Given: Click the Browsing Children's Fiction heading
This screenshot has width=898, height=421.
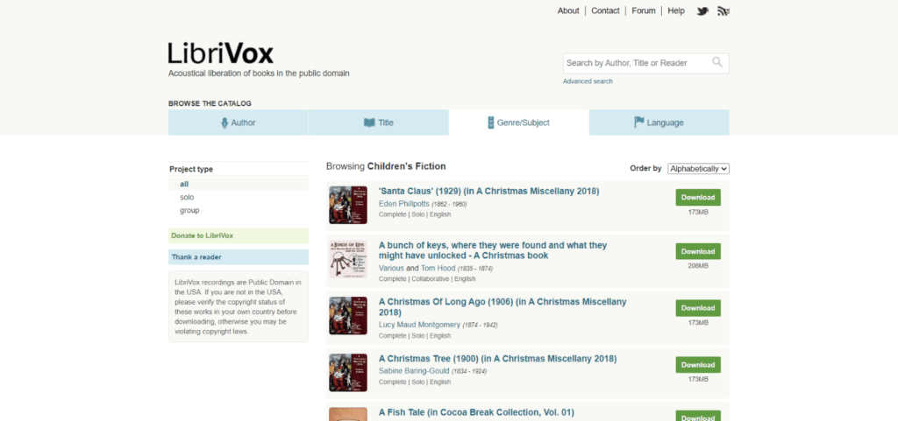Looking at the screenshot, I should pos(386,166).
